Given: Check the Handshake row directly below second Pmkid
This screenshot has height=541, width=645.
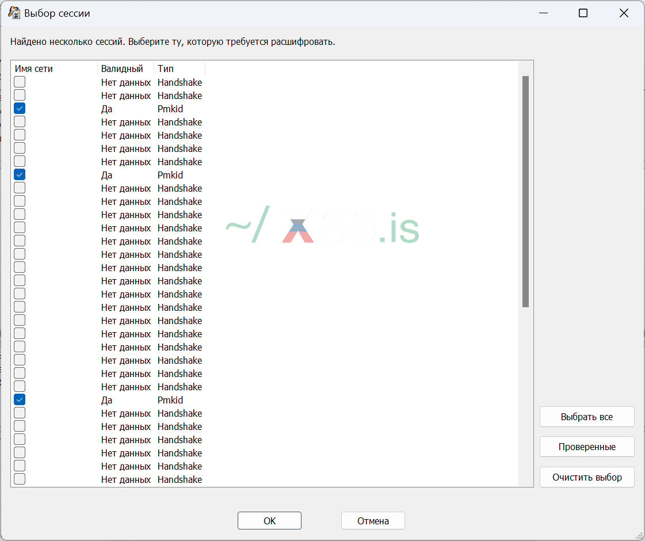Looking at the screenshot, I should point(20,188).
